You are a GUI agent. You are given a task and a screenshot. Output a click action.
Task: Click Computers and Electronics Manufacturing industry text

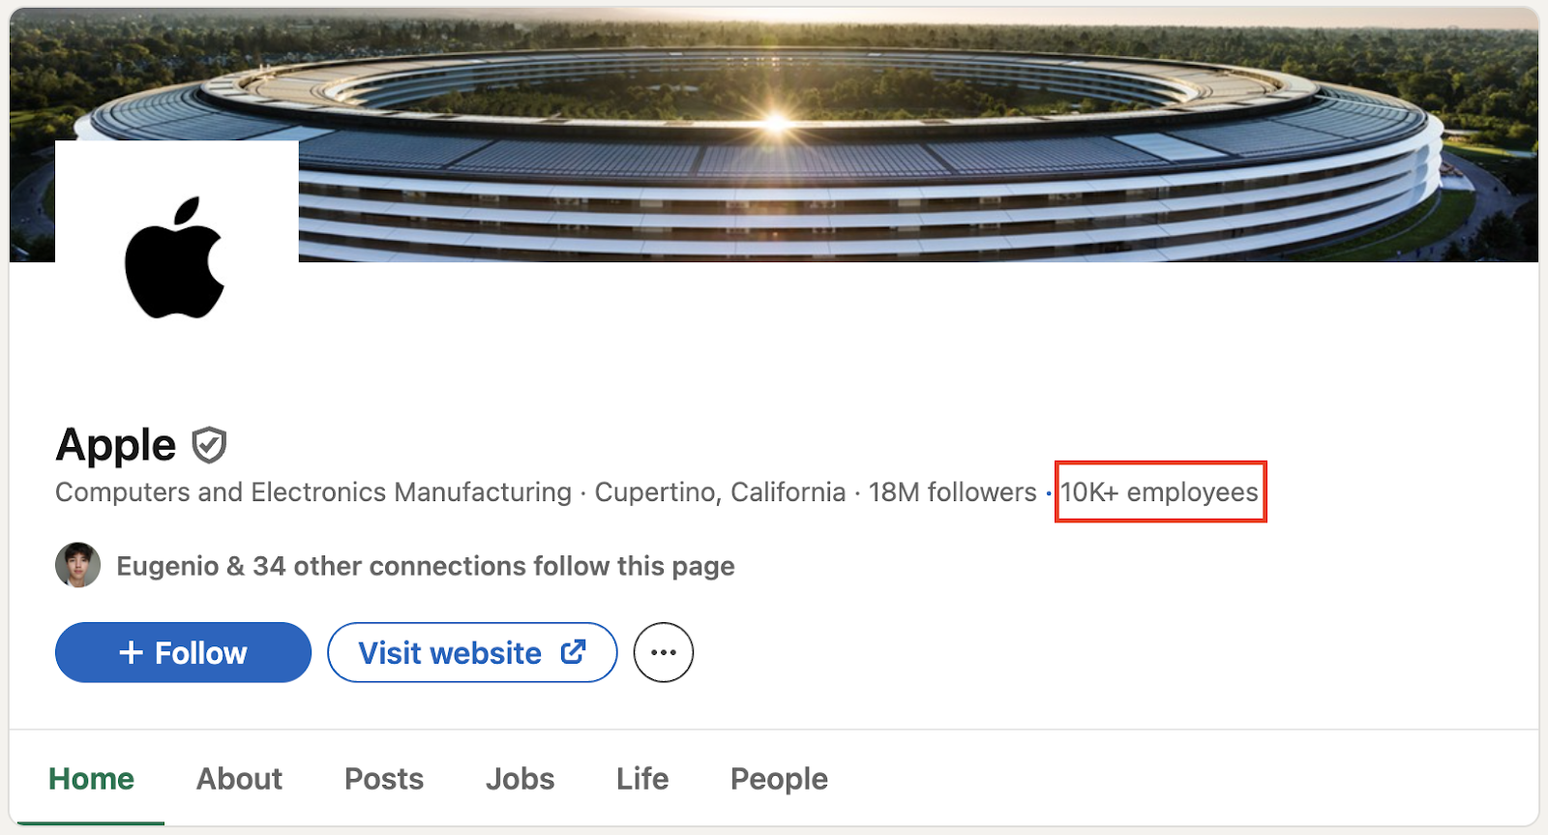313,492
